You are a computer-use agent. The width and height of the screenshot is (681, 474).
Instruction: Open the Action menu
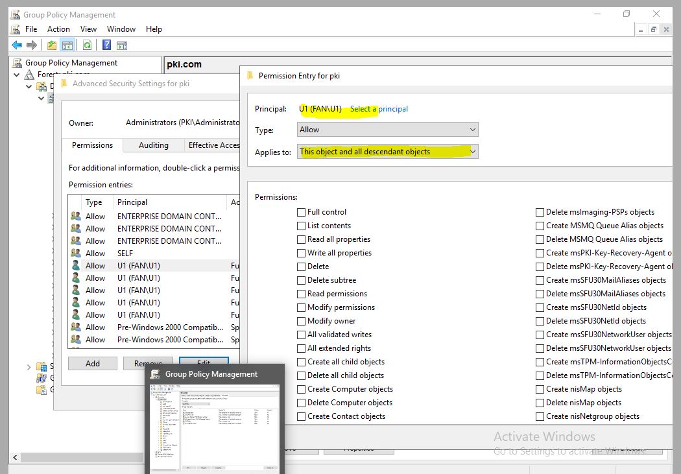[x=58, y=29]
